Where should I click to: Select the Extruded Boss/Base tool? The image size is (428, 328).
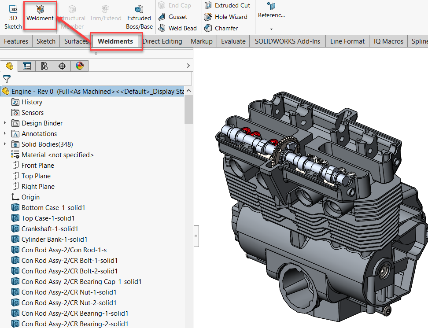point(139,18)
